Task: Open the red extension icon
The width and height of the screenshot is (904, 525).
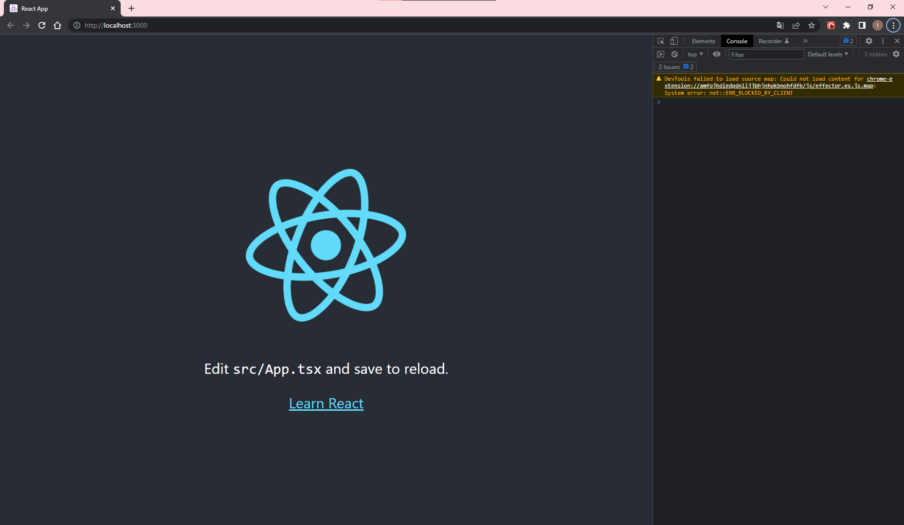Action: tap(831, 25)
